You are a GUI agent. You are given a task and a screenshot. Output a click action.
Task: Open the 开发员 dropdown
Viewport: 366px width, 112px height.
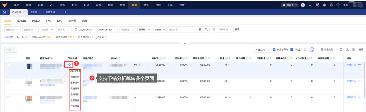point(64,30)
